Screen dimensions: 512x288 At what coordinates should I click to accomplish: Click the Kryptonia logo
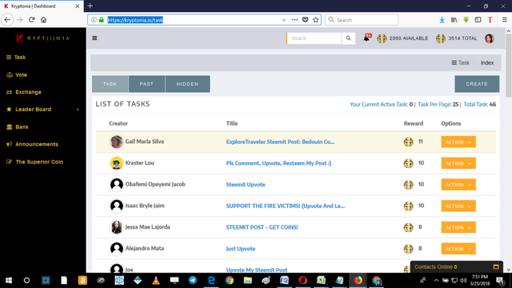pos(43,38)
